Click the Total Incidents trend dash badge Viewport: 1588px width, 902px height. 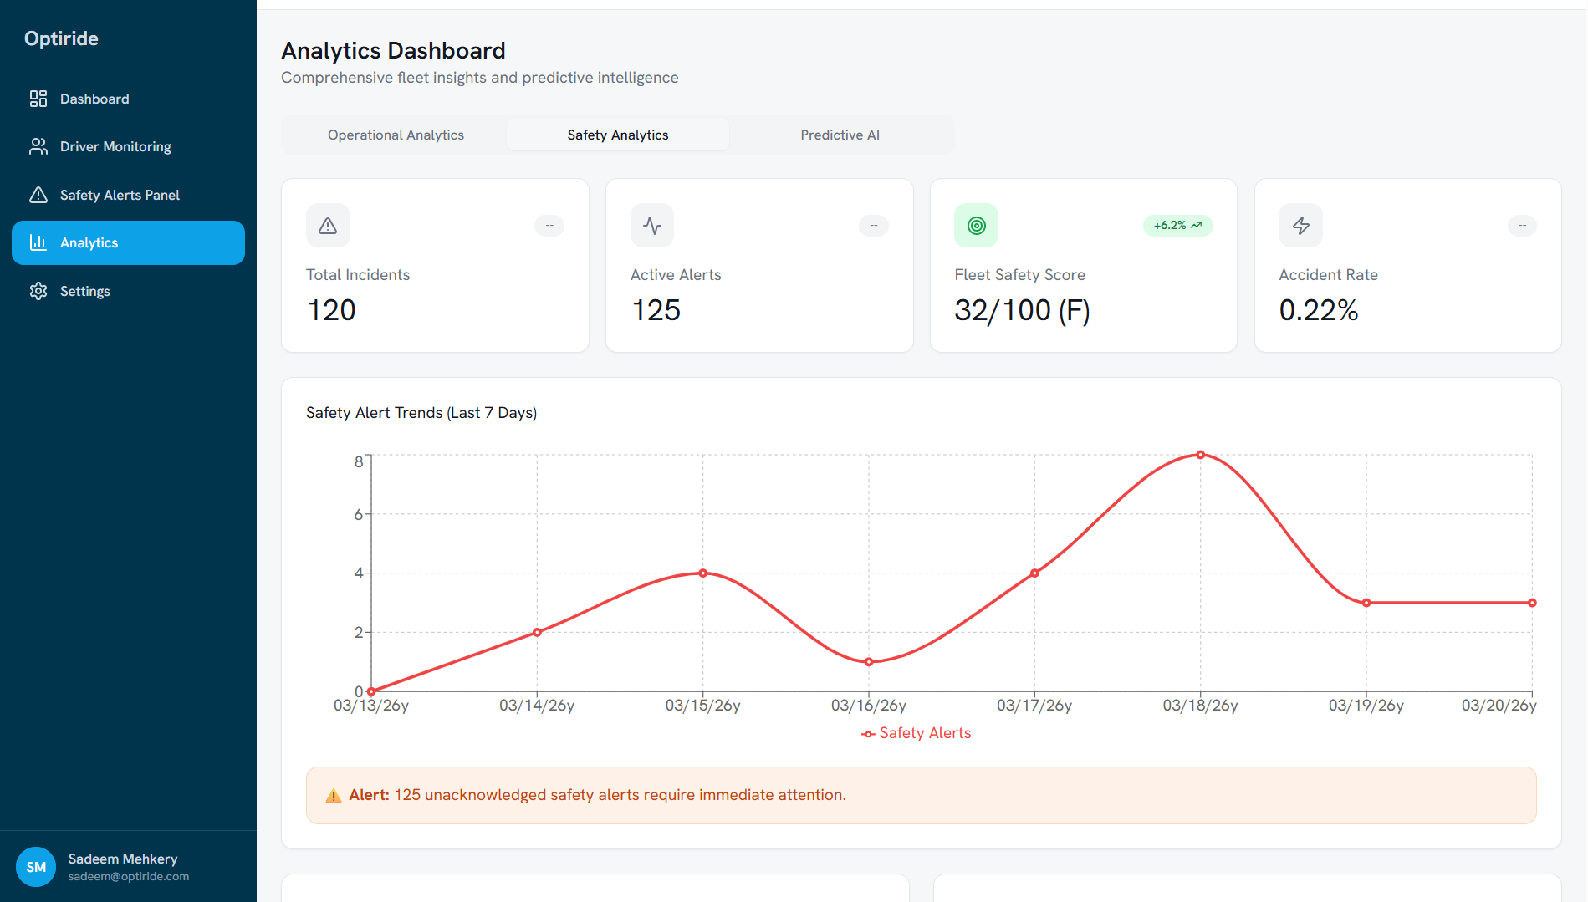coord(549,226)
